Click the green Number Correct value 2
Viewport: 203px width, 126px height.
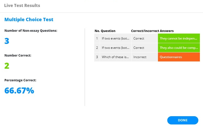tap(7, 66)
